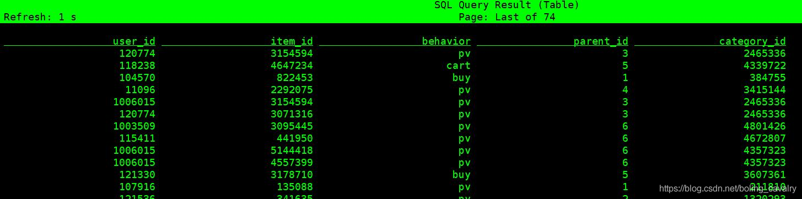Select the parent_id column header
This screenshot has height=199, width=802.
(x=601, y=41)
